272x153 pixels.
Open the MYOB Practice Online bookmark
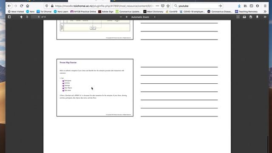coord(83,11)
